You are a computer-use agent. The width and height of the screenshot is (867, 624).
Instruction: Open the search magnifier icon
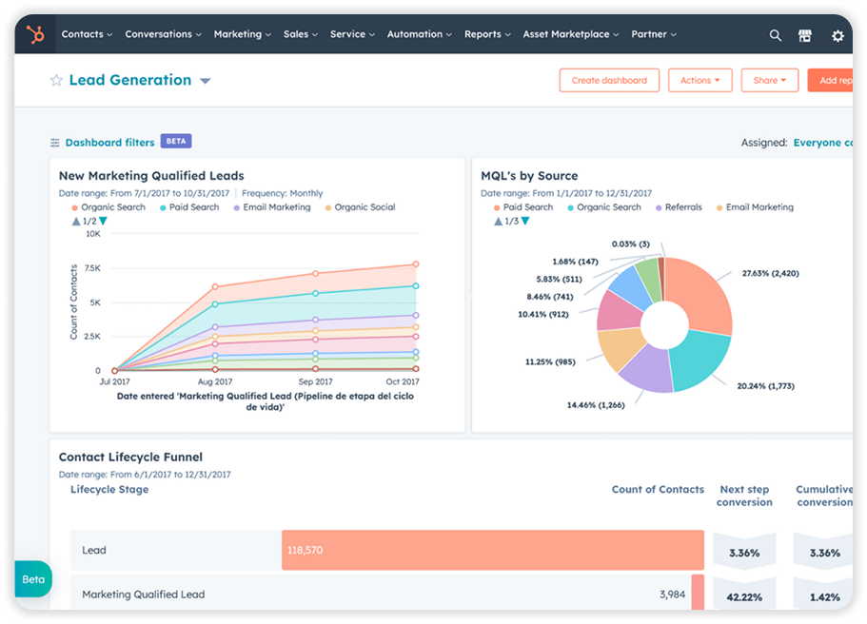tap(775, 35)
